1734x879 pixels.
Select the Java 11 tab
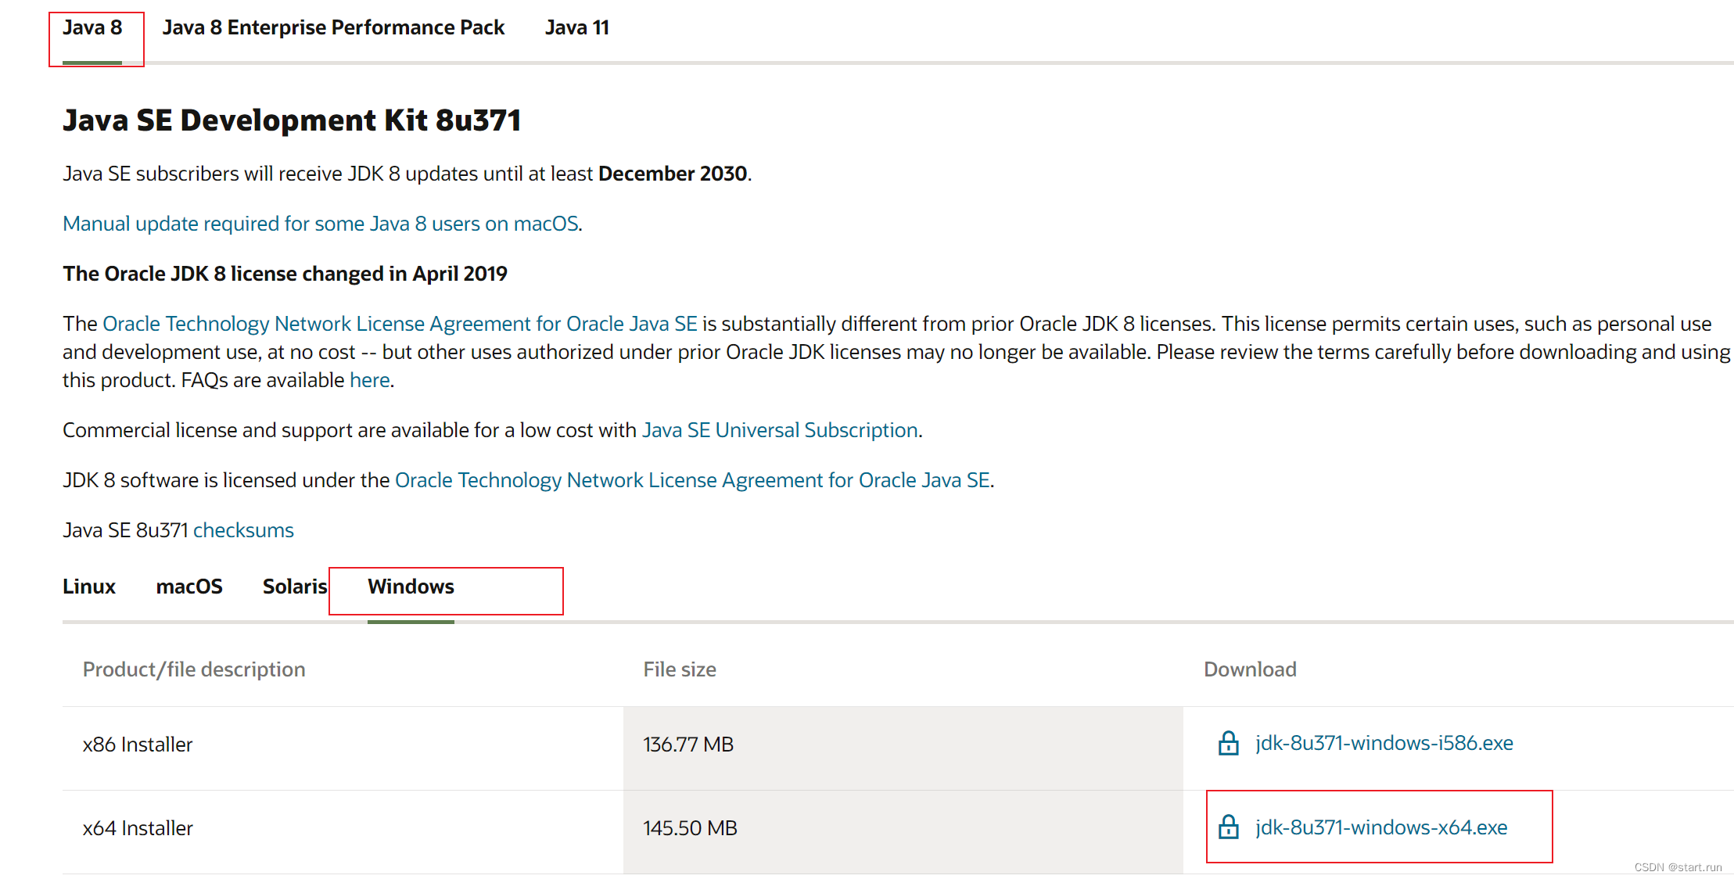coord(576,28)
